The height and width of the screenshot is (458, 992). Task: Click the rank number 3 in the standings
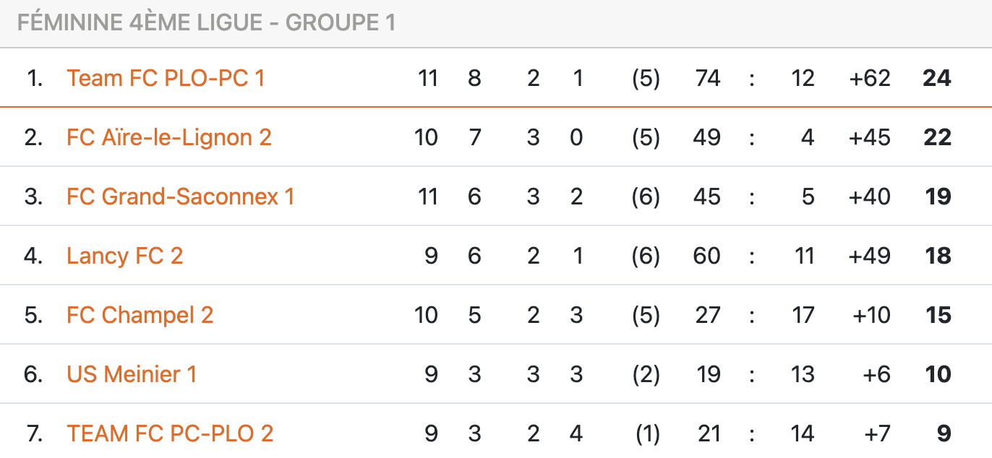33,196
